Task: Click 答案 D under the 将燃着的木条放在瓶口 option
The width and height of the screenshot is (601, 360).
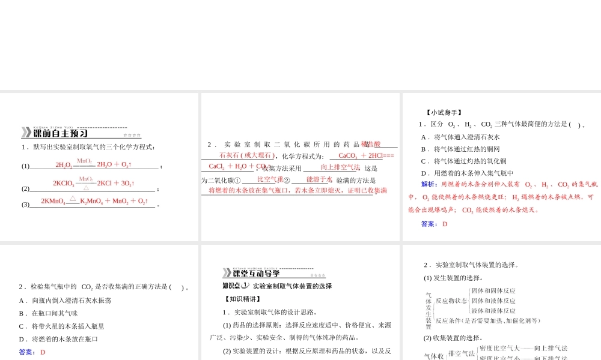Action: (32, 352)
